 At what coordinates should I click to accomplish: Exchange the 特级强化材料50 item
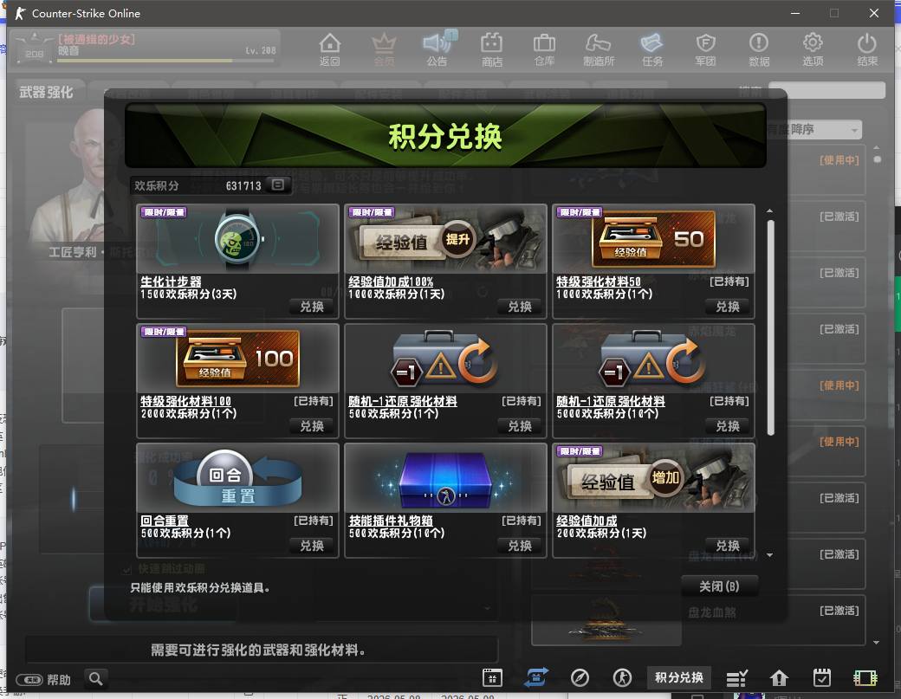(x=728, y=307)
